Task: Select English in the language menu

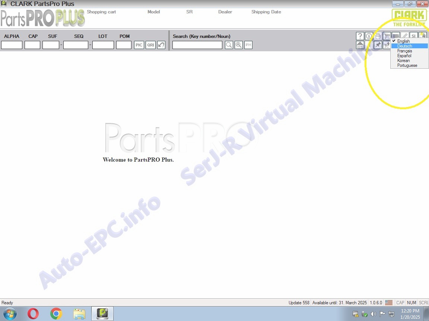Action: [x=409, y=41]
